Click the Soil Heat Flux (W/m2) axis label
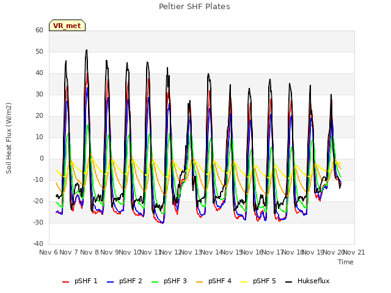Screen dimensions: 391x293 coord(9,138)
